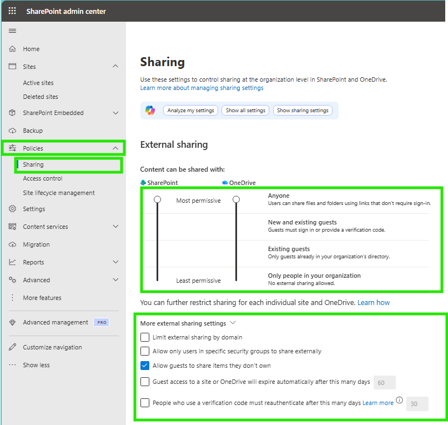448x425 pixels.
Task: Click the SharePoint sharing slider handle
Action: tap(158, 199)
